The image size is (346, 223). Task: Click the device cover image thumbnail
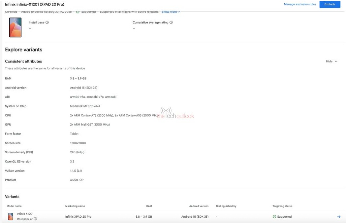pos(15,27)
